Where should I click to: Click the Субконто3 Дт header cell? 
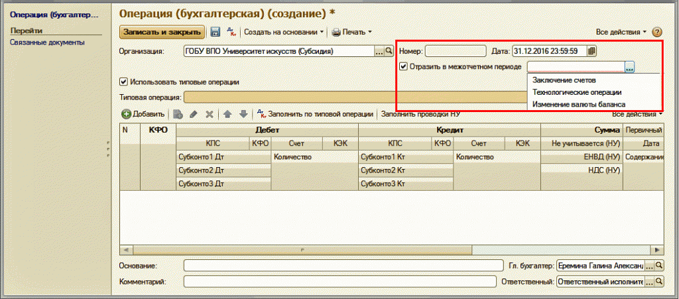click(x=224, y=184)
